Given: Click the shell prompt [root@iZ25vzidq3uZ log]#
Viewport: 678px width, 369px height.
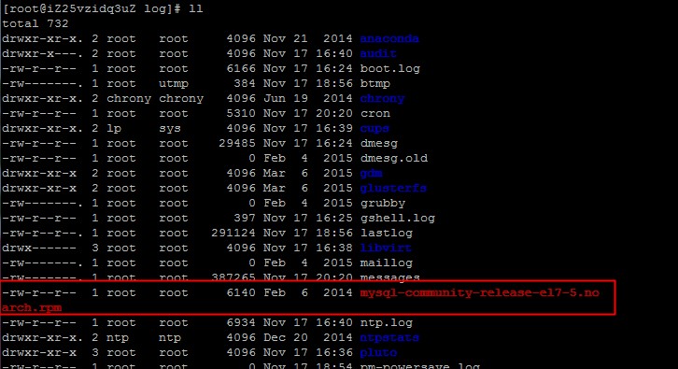Looking at the screenshot, I should (x=92, y=8).
